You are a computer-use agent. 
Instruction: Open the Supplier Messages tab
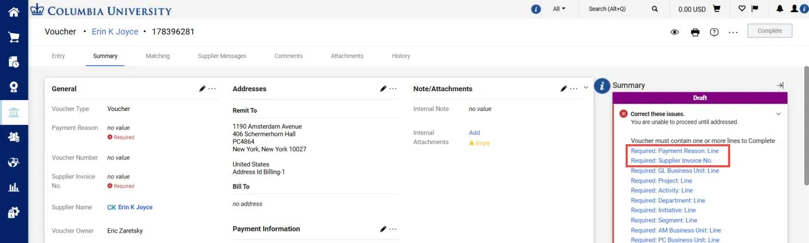(x=222, y=56)
